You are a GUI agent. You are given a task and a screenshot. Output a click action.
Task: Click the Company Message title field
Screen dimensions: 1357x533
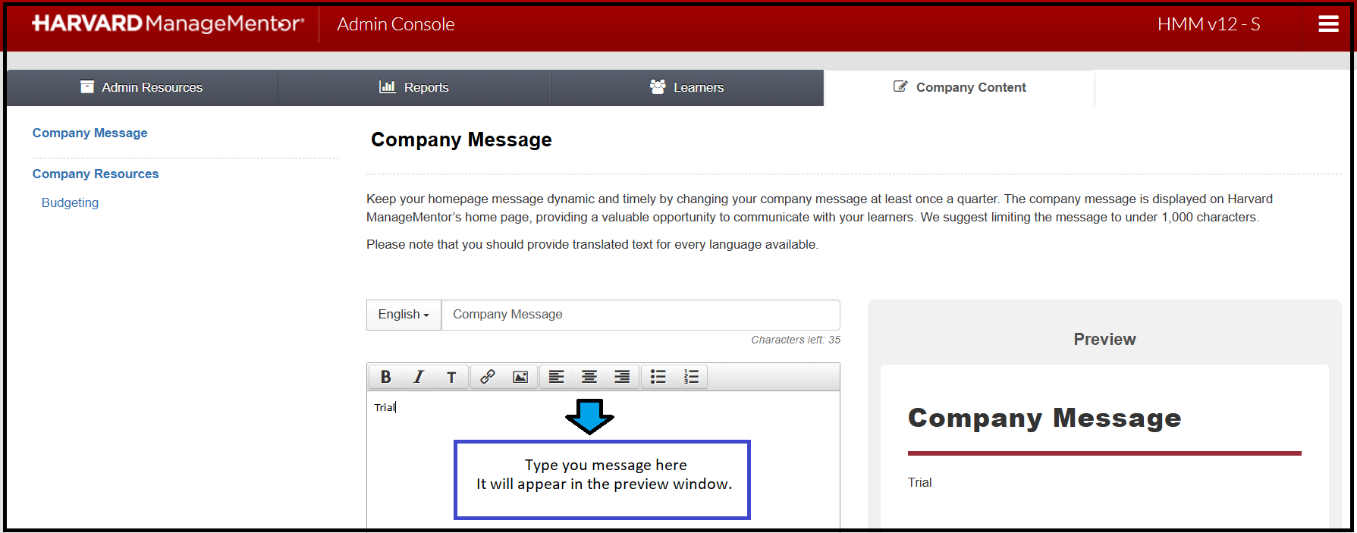click(640, 315)
